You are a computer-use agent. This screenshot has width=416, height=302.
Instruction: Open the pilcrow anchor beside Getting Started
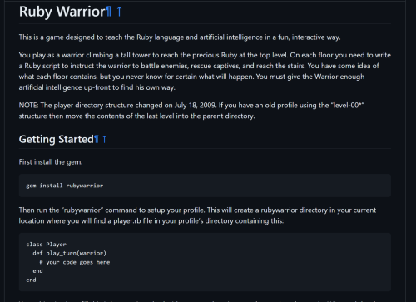97,139
